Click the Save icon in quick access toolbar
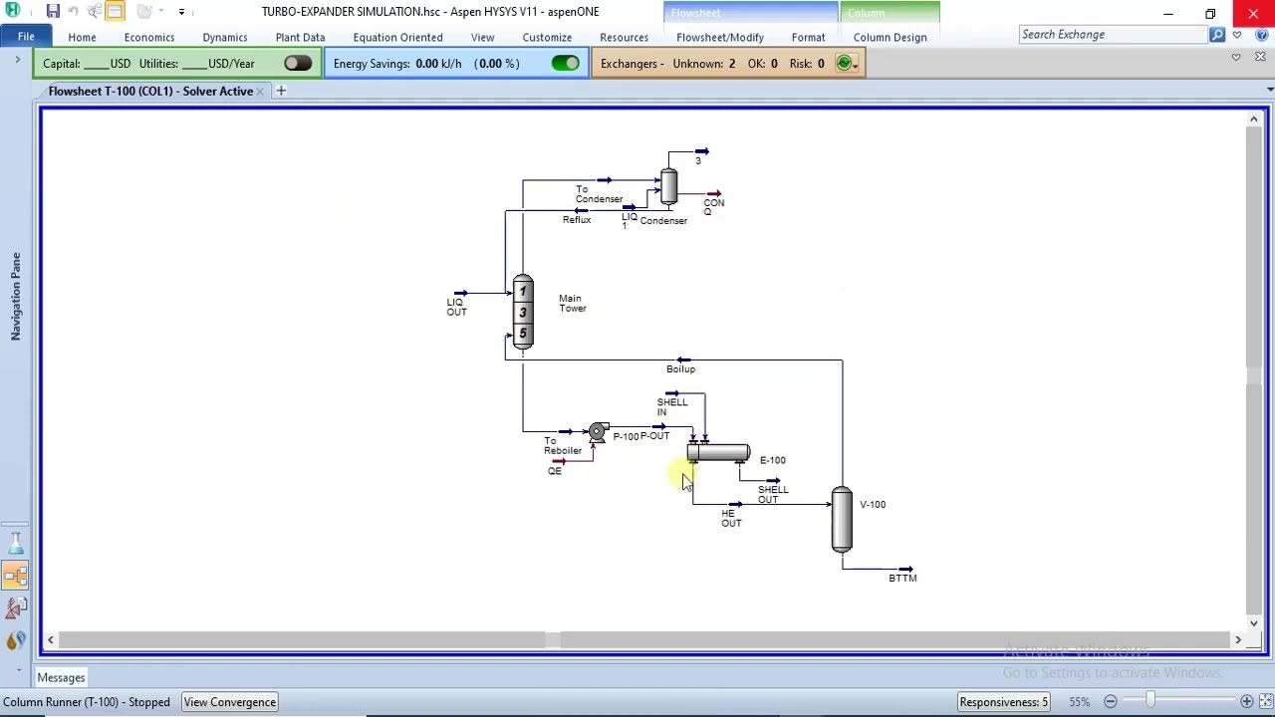 53,12
